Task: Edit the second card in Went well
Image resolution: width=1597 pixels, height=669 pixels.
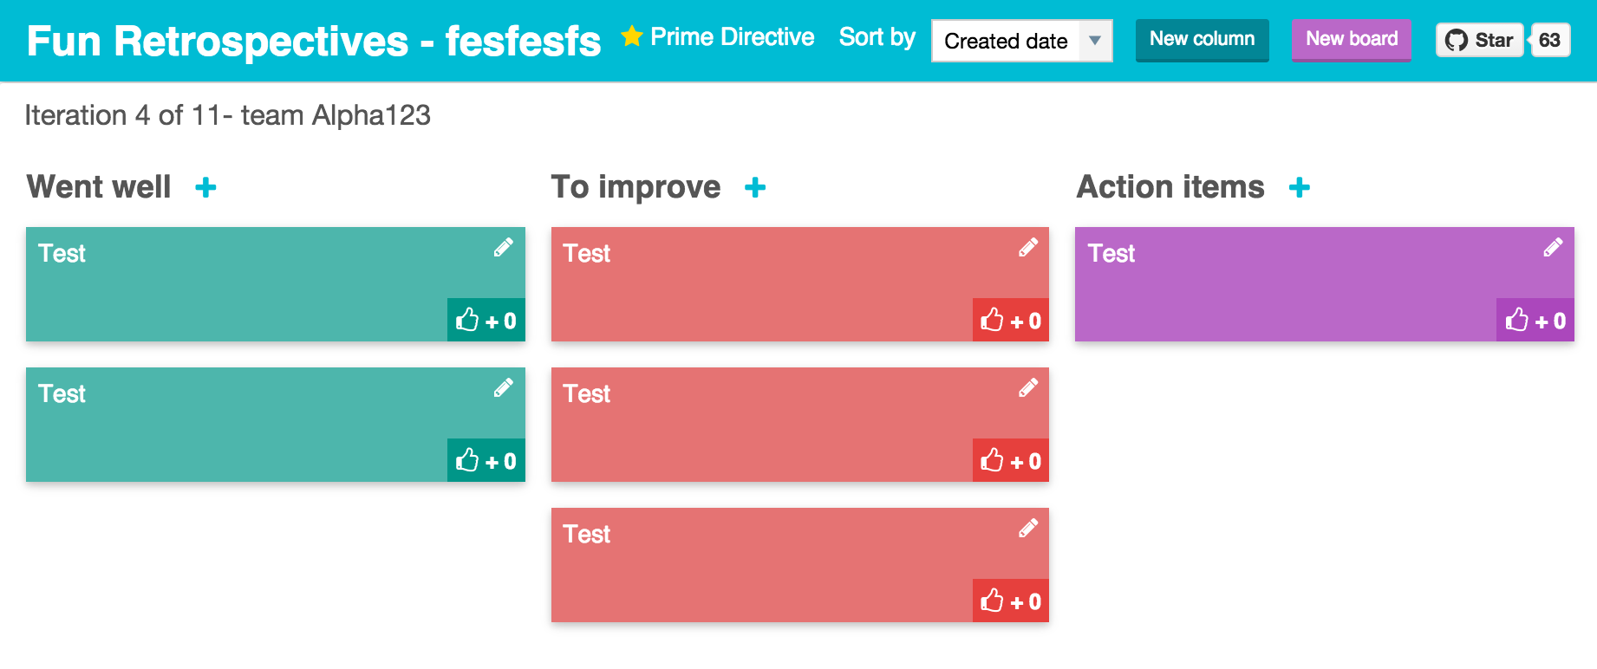Action: (503, 389)
